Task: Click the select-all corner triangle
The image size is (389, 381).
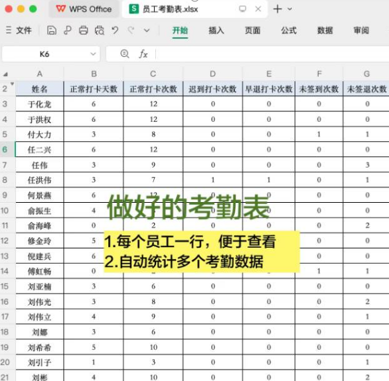Action: click(x=5, y=74)
